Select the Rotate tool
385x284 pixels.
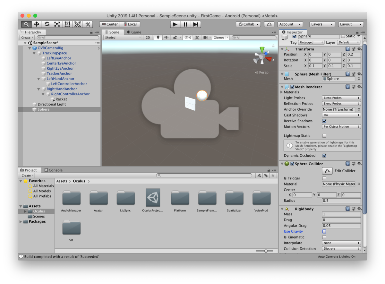coord(47,24)
